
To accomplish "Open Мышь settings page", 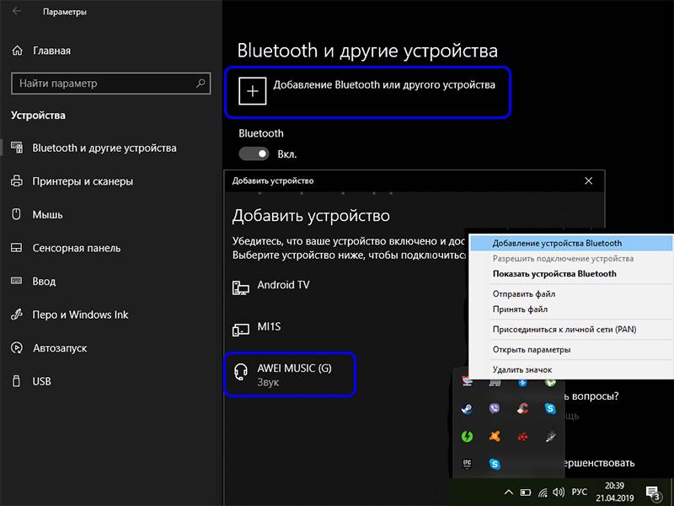I will click(47, 214).
